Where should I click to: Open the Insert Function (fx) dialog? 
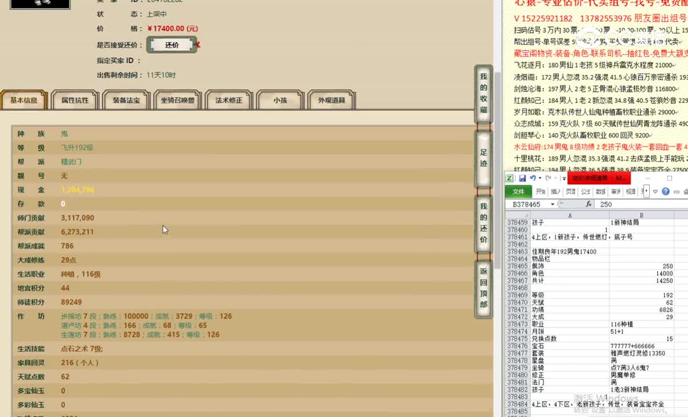(x=588, y=204)
